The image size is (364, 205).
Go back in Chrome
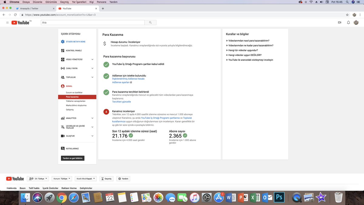(4, 15)
